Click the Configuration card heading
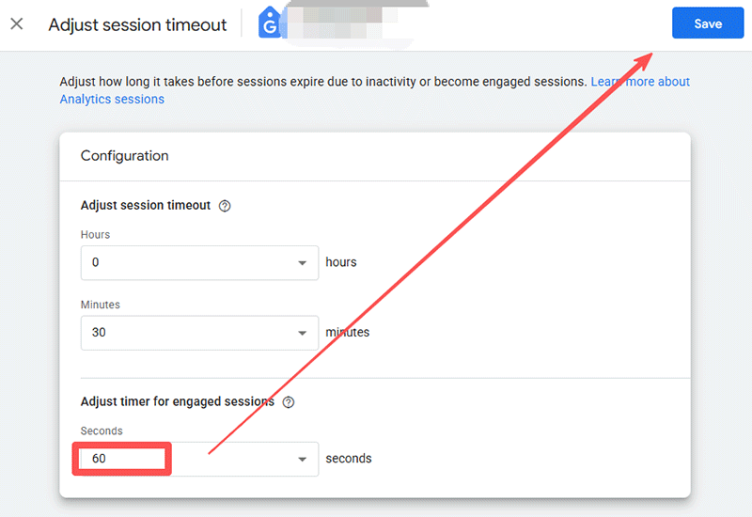Screen dimensions: 752x517 click(x=125, y=156)
